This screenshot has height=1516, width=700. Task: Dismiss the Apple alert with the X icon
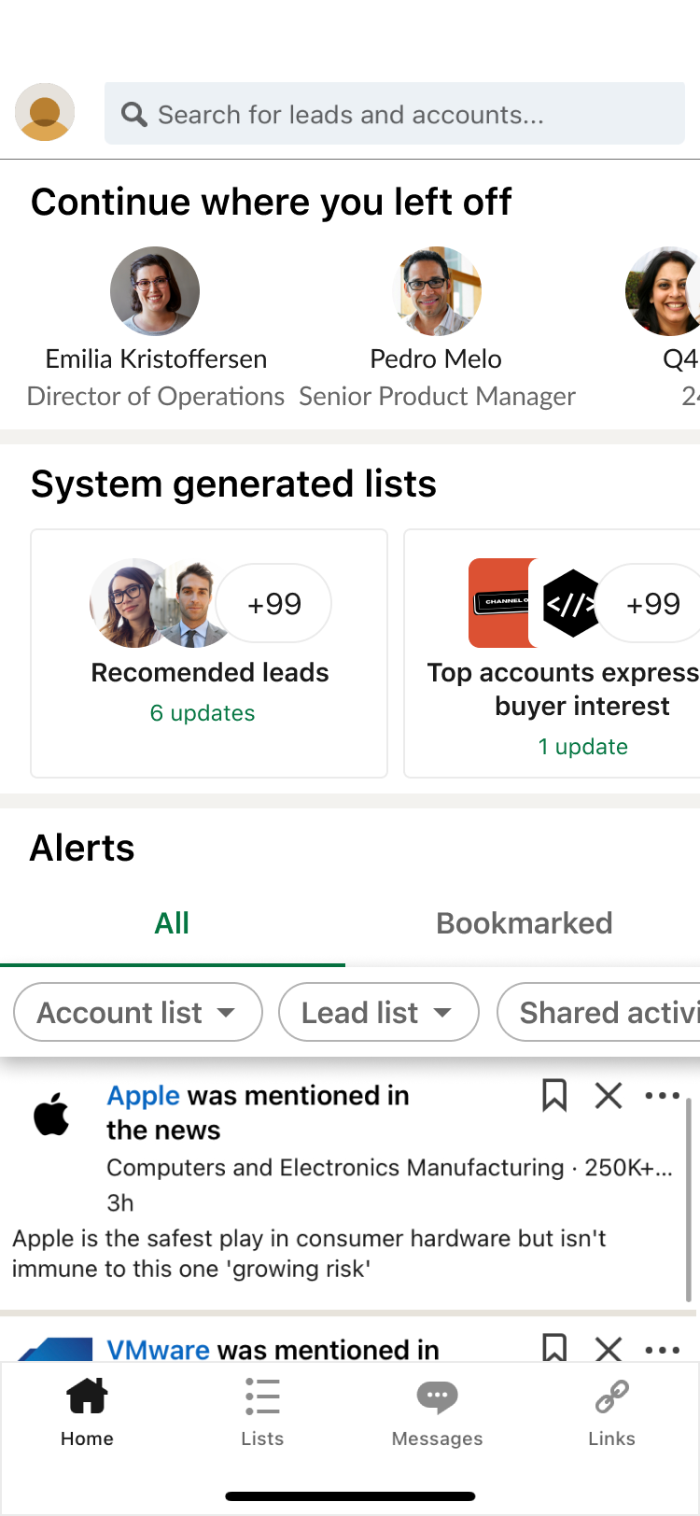pos(609,1095)
